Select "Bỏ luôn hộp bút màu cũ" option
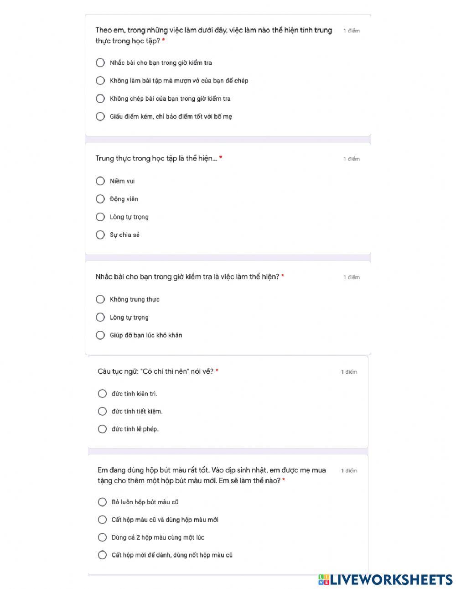The height and width of the screenshot is (589, 456). 102,502
